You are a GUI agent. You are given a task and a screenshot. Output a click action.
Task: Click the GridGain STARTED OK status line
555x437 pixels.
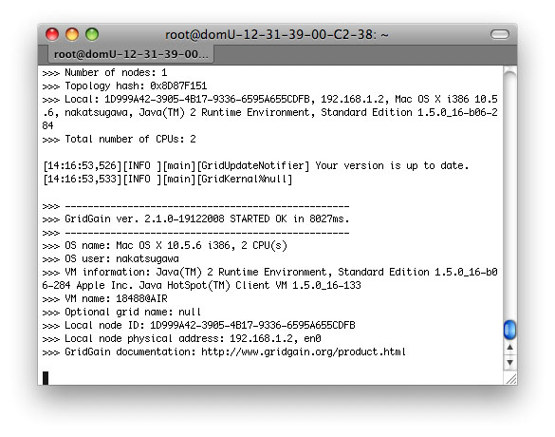tap(207, 219)
